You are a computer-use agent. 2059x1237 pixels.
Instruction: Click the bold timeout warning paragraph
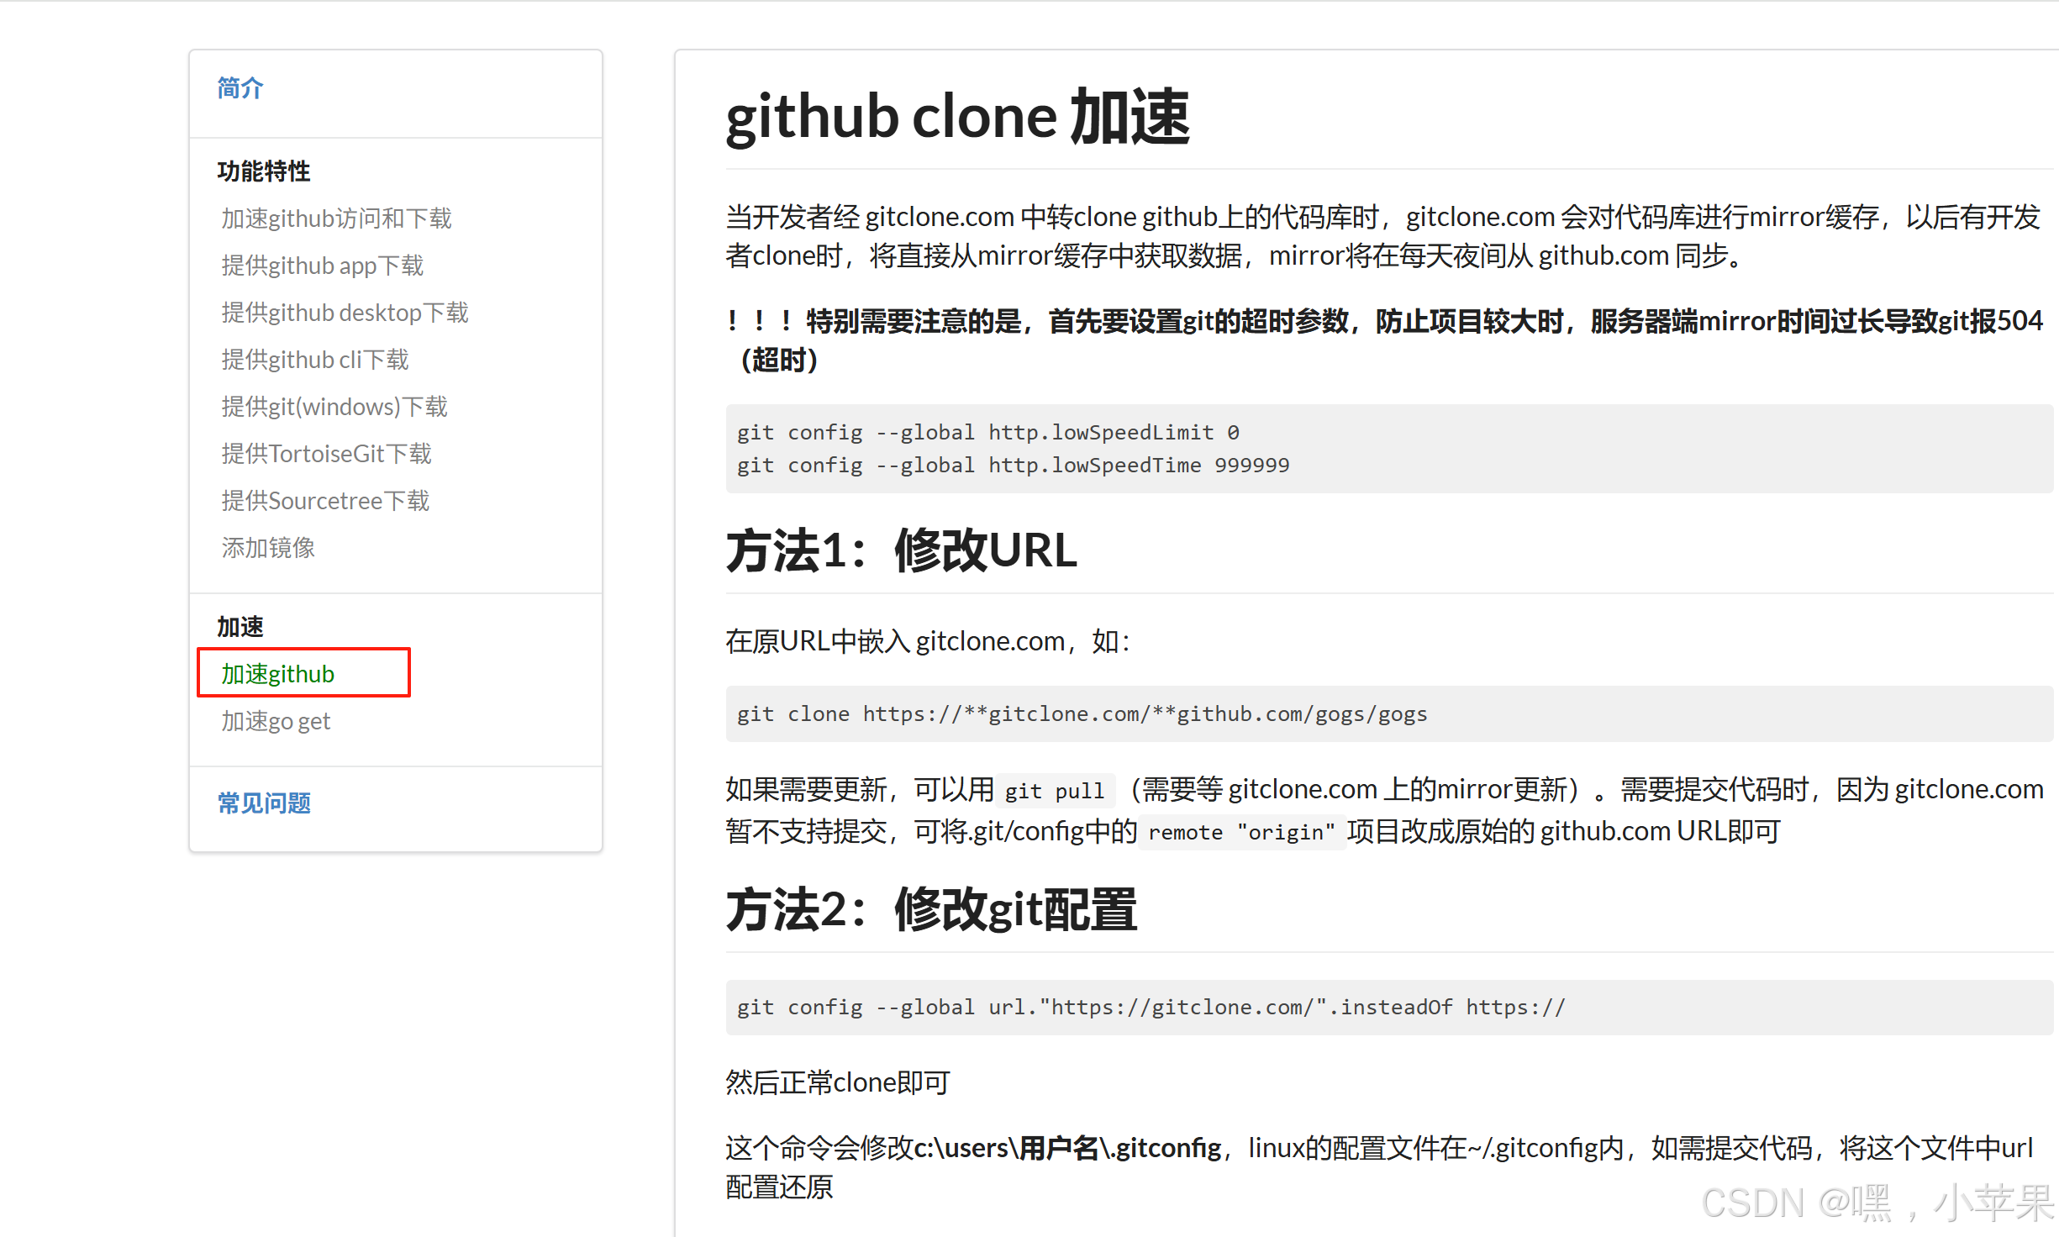pyautogui.click(x=1384, y=340)
